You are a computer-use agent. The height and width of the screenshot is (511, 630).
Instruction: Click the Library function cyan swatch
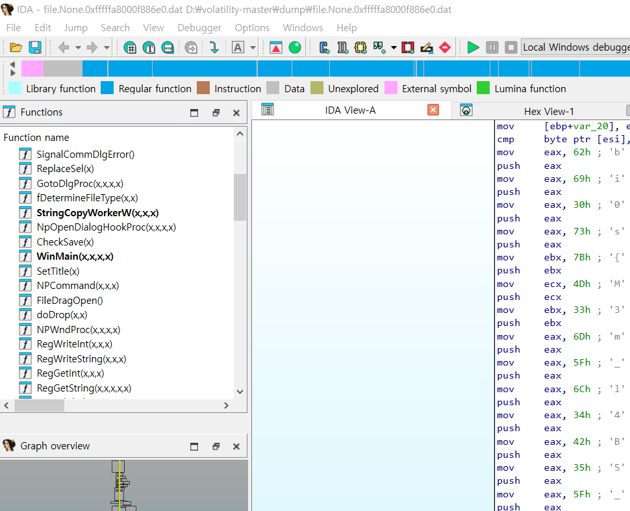click(15, 88)
